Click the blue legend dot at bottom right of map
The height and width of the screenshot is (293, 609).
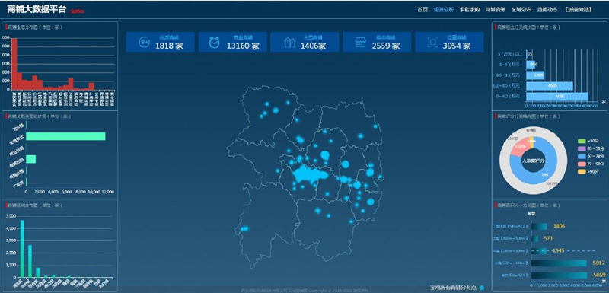(482, 288)
